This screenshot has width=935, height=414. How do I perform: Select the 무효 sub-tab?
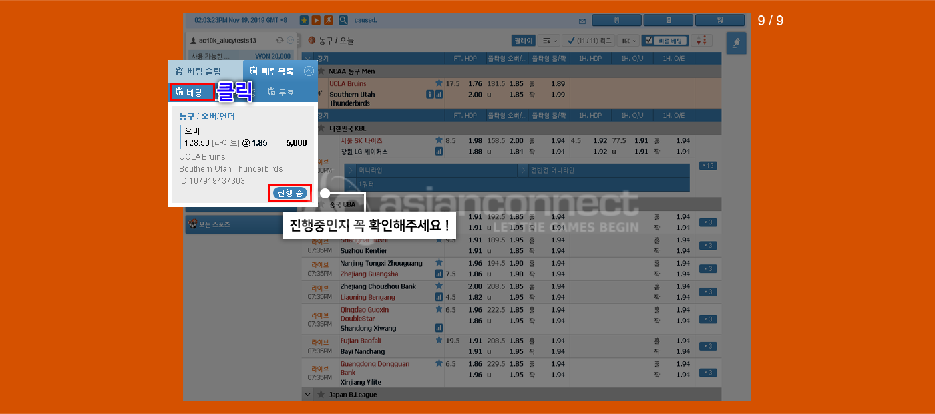280,92
